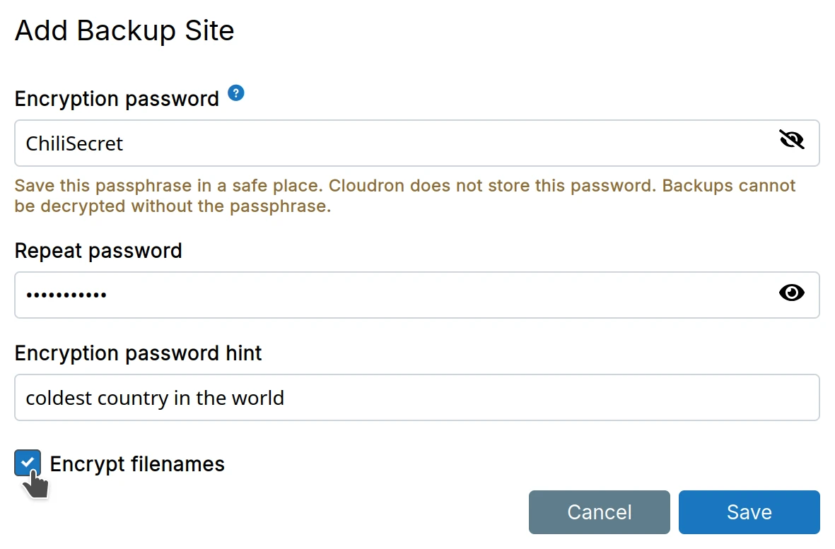
Task: Click the Encrypt filenames label text
Action: pos(137,464)
